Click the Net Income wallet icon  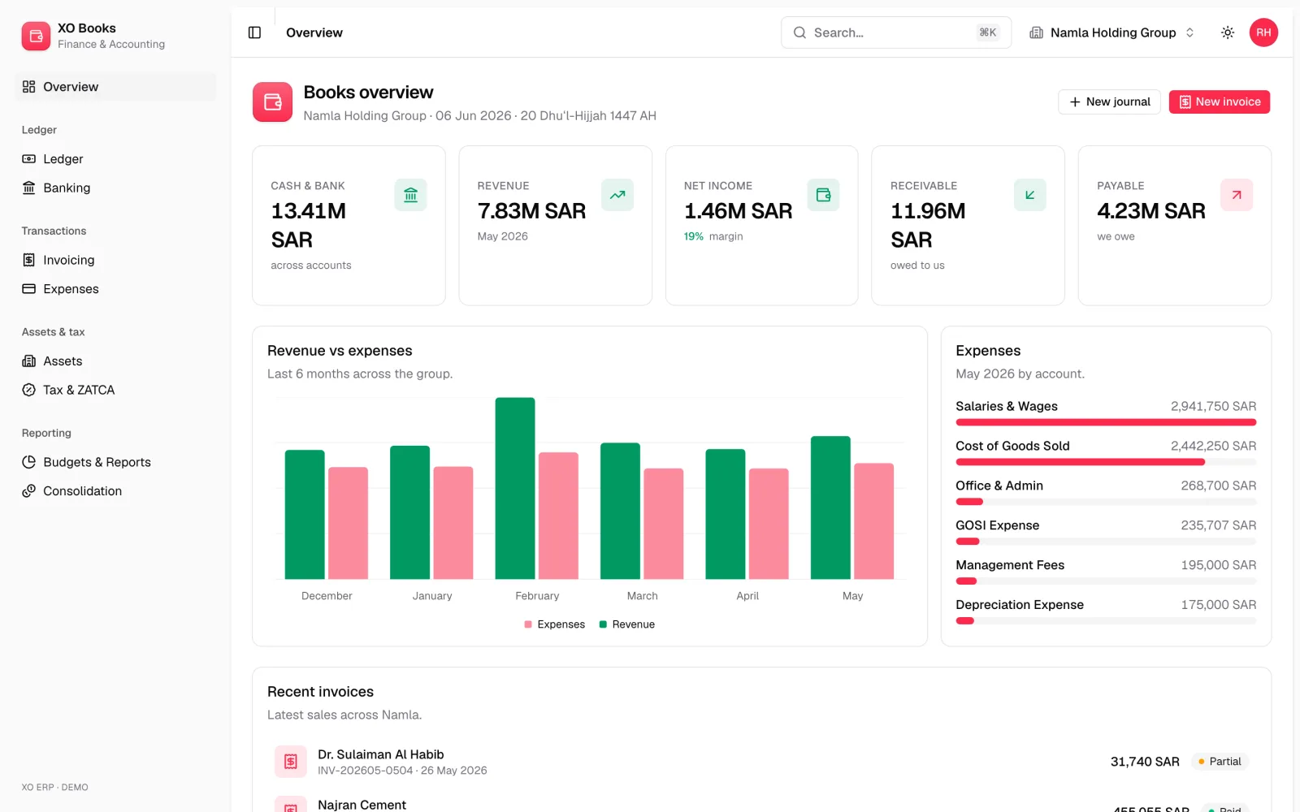[x=824, y=195]
